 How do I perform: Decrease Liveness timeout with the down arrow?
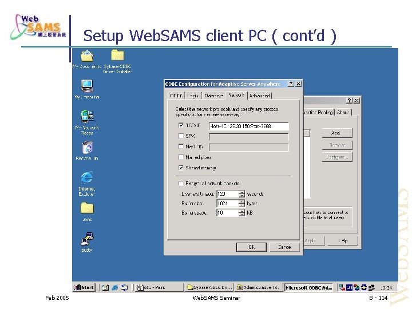241,196
